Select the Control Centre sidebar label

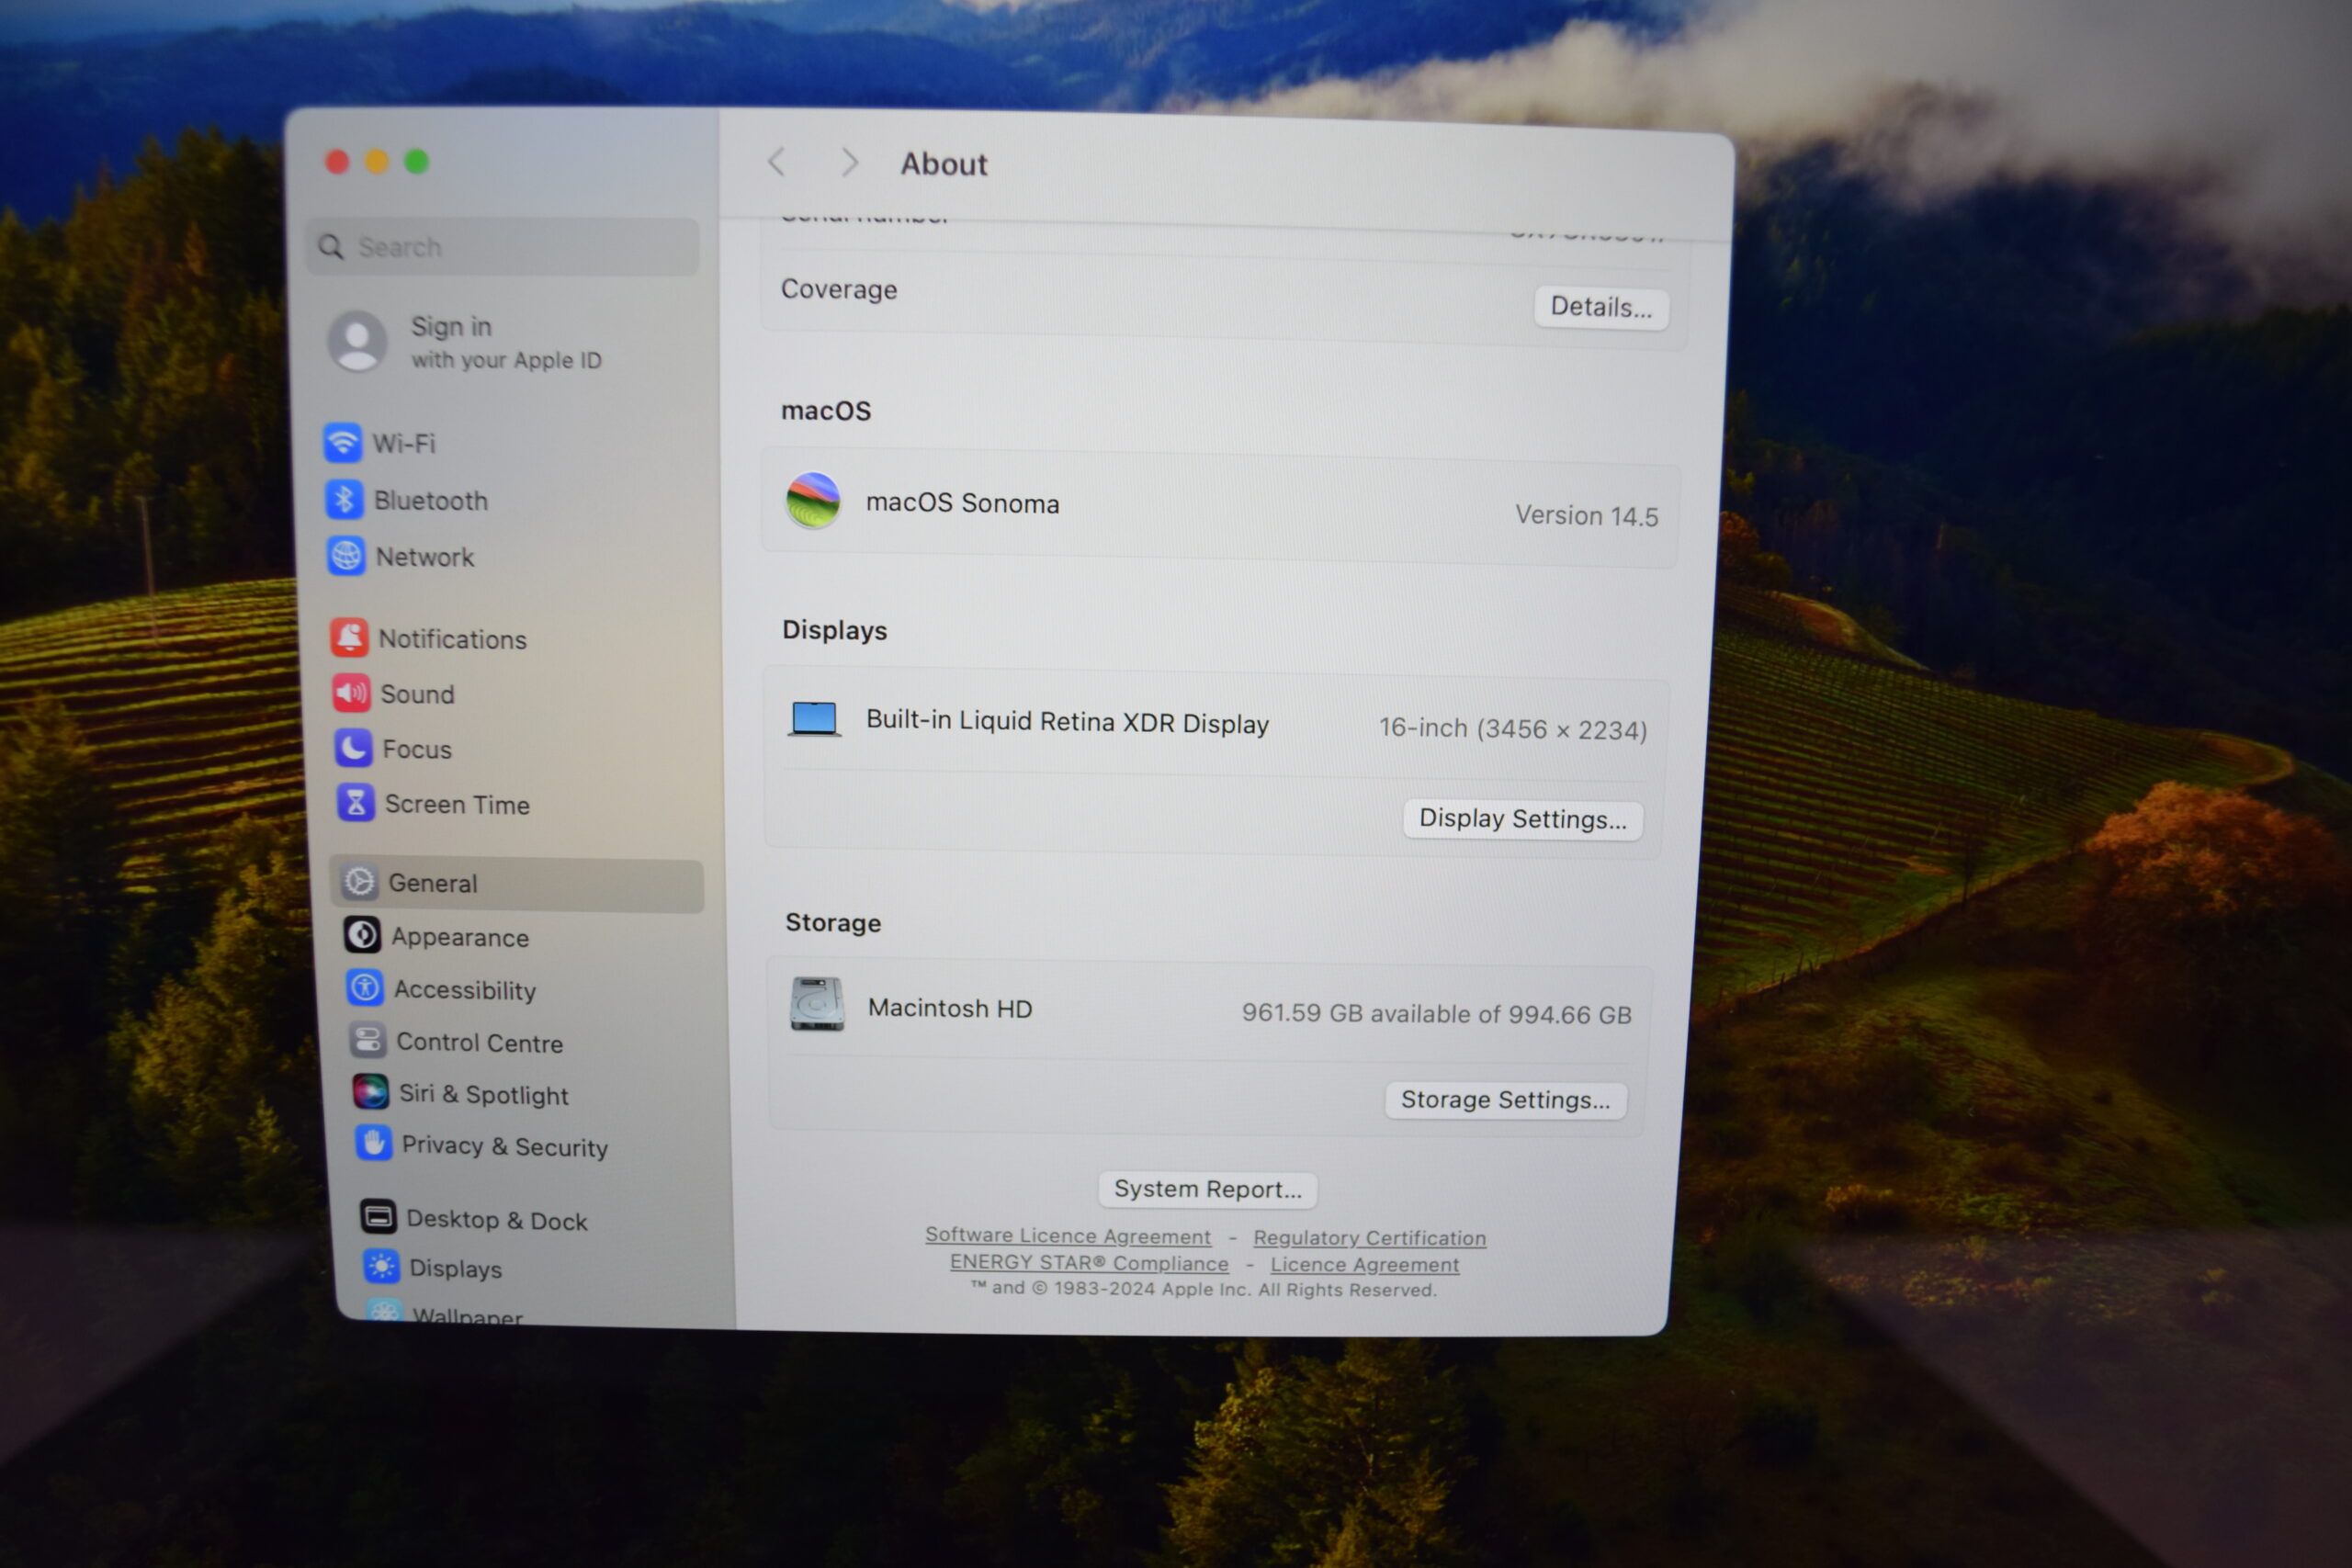(480, 1043)
